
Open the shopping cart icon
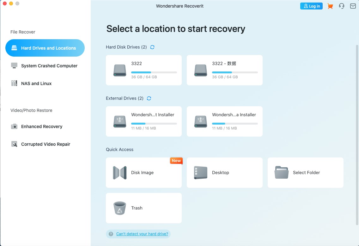(x=330, y=6)
